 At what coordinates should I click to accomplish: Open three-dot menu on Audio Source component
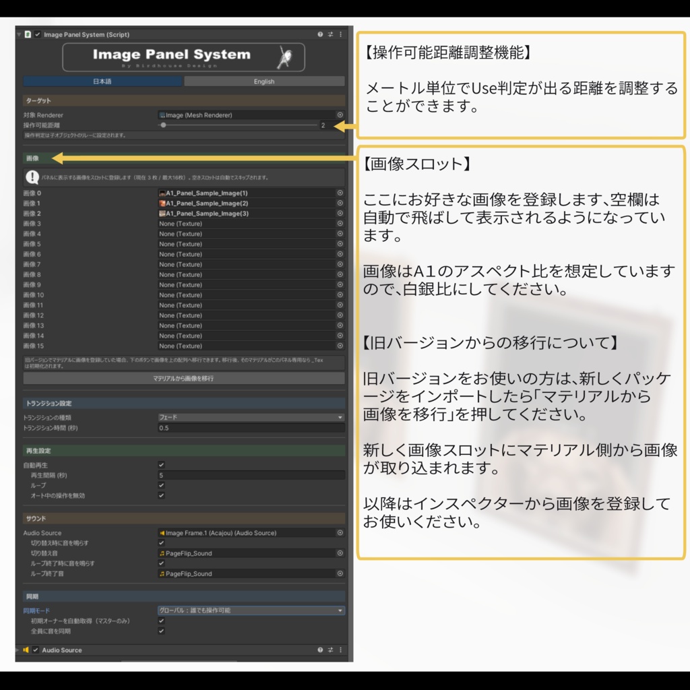coord(340,650)
